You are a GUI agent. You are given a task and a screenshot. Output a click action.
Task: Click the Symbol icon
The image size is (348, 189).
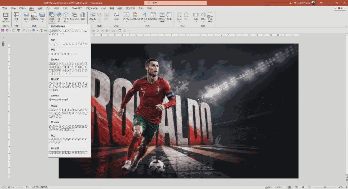[186, 15]
